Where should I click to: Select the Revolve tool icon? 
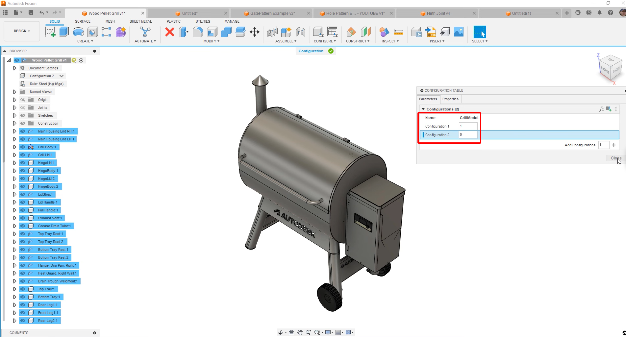(78, 32)
